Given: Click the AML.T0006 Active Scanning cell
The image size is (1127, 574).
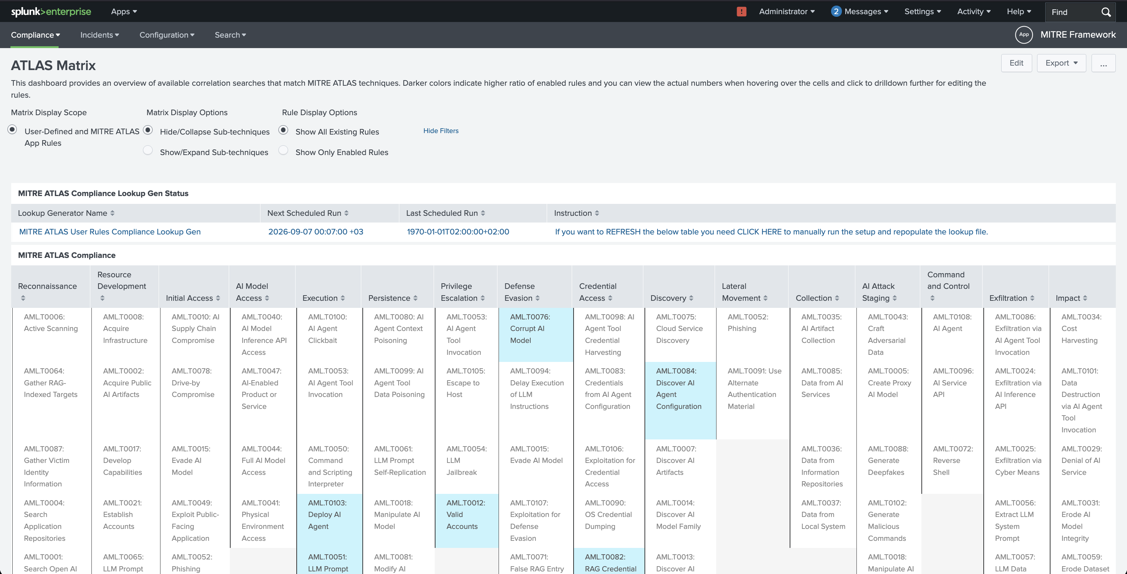Looking at the screenshot, I should [x=51, y=335].
